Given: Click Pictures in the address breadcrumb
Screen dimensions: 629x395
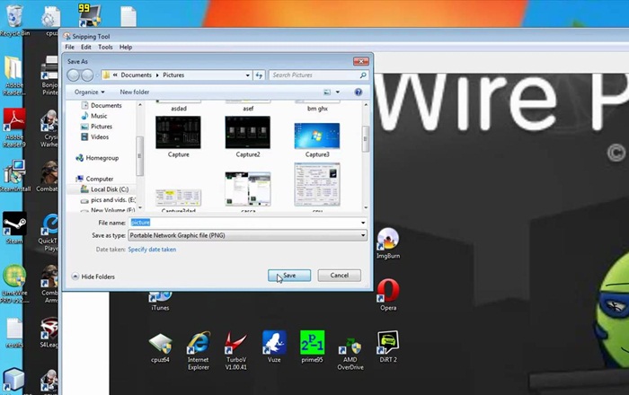Looking at the screenshot, I should pos(173,75).
